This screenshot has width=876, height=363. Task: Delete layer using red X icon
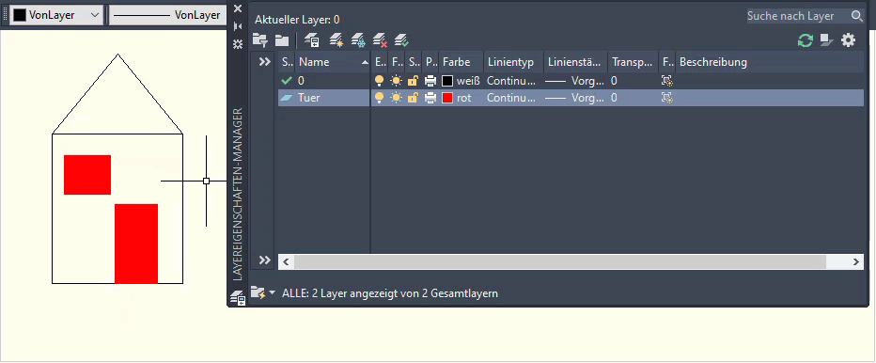click(380, 40)
